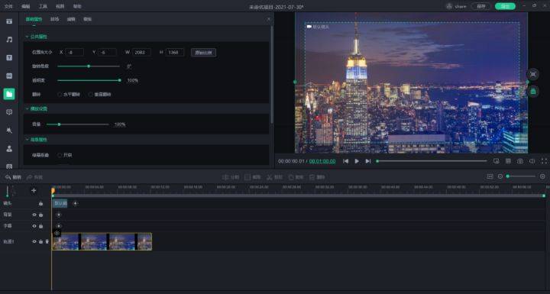The width and height of the screenshot is (550, 294).
Task: Open the fifth menu in the menu bar
Action: click(x=77, y=6)
